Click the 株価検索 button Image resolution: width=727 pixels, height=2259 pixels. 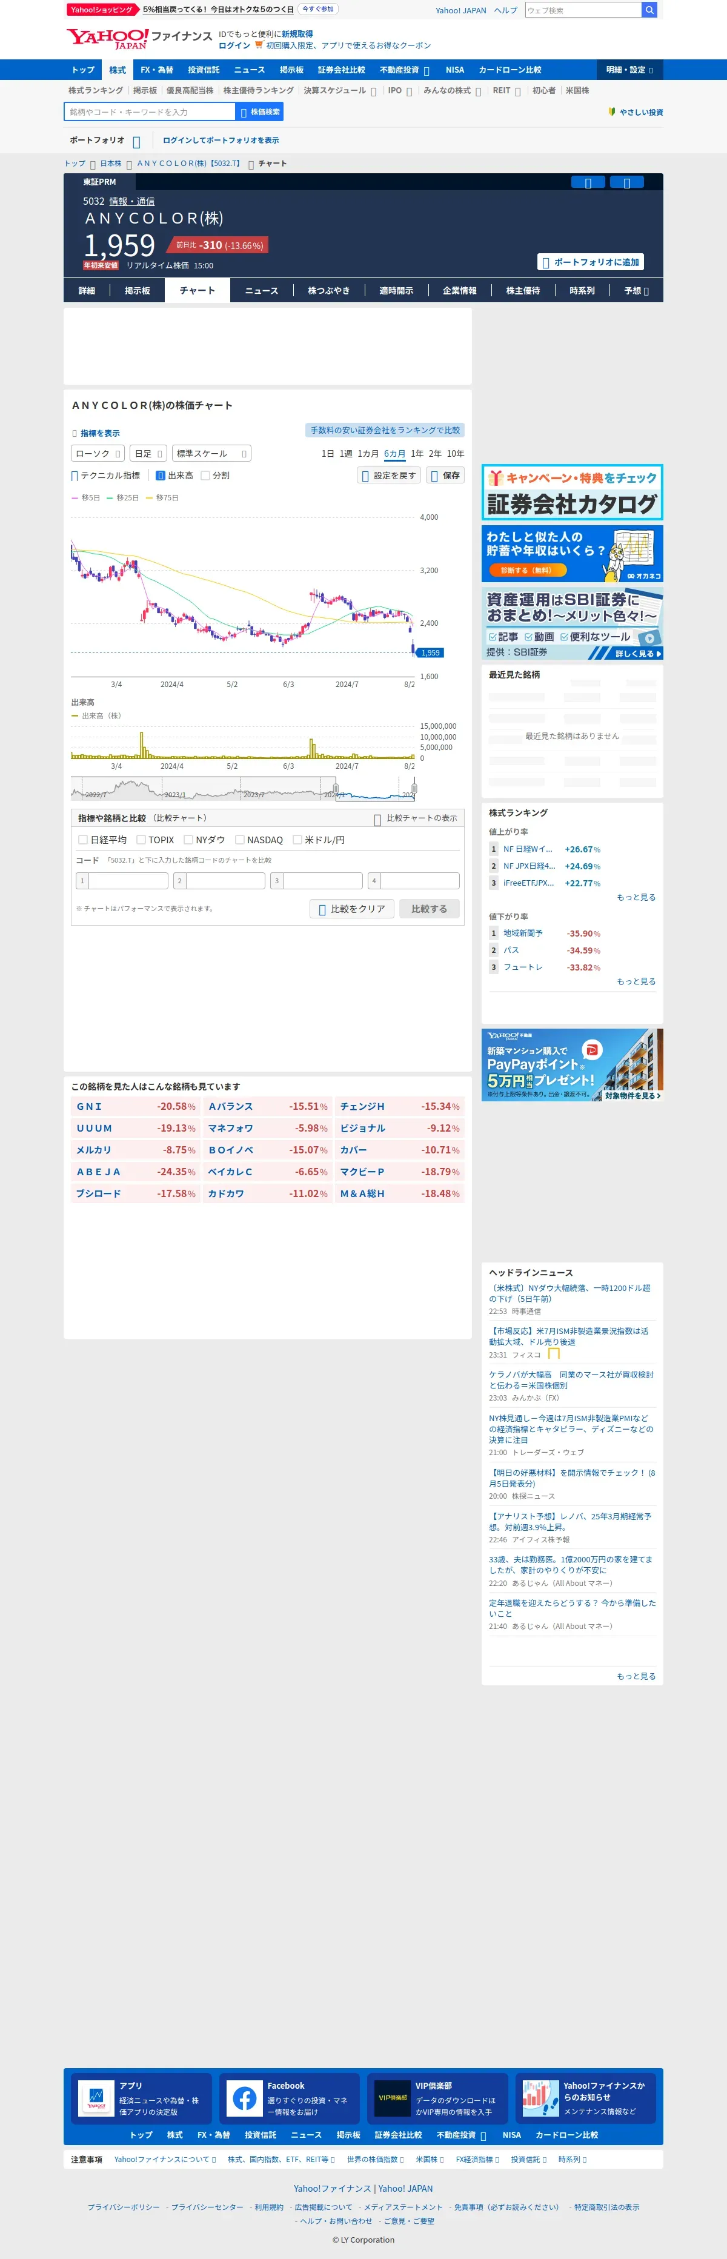(x=259, y=112)
